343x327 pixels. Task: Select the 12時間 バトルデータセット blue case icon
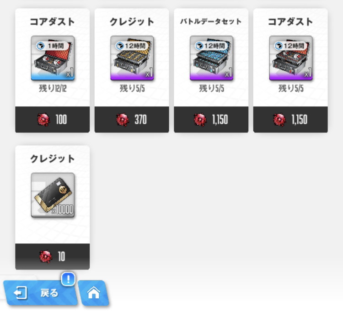pos(211,58)
